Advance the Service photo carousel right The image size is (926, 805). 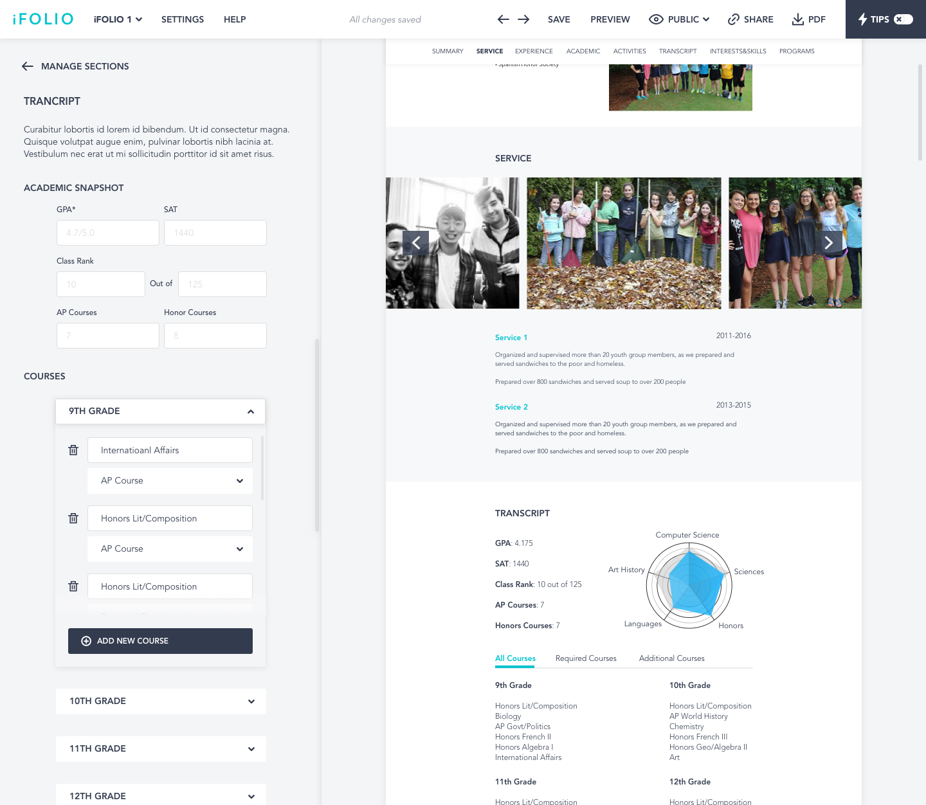click(830, 243)
